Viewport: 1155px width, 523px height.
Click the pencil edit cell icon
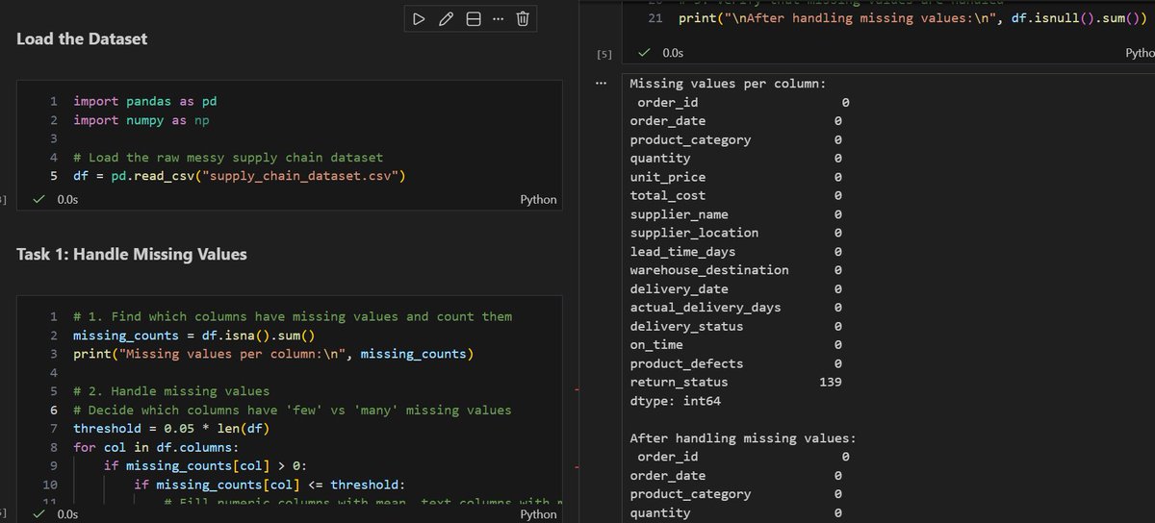tap(446, 18)
